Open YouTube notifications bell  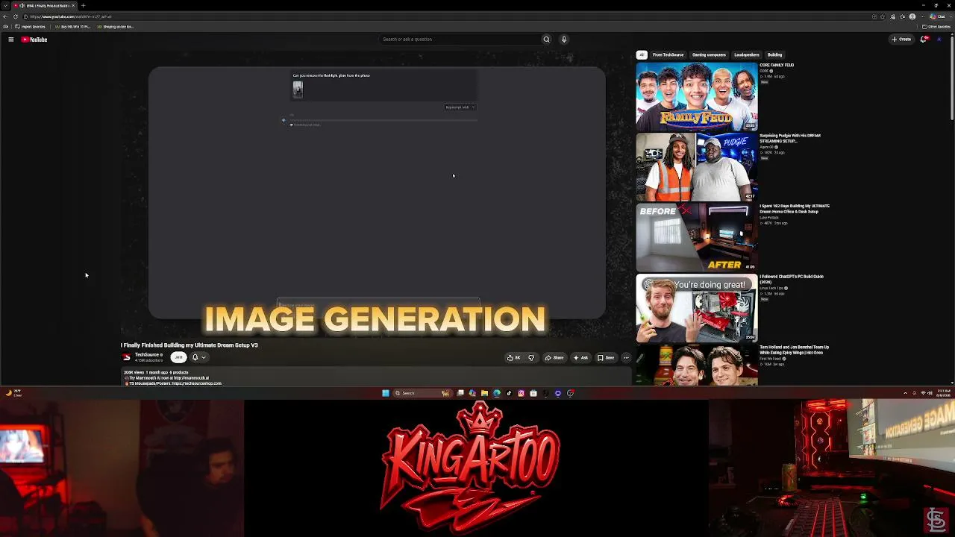click(924, 40)
